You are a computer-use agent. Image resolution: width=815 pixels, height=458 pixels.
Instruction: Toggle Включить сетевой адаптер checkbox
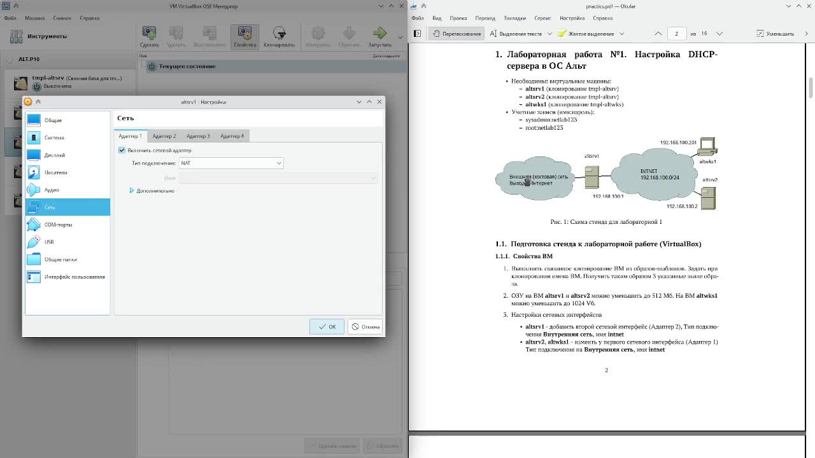122,150
